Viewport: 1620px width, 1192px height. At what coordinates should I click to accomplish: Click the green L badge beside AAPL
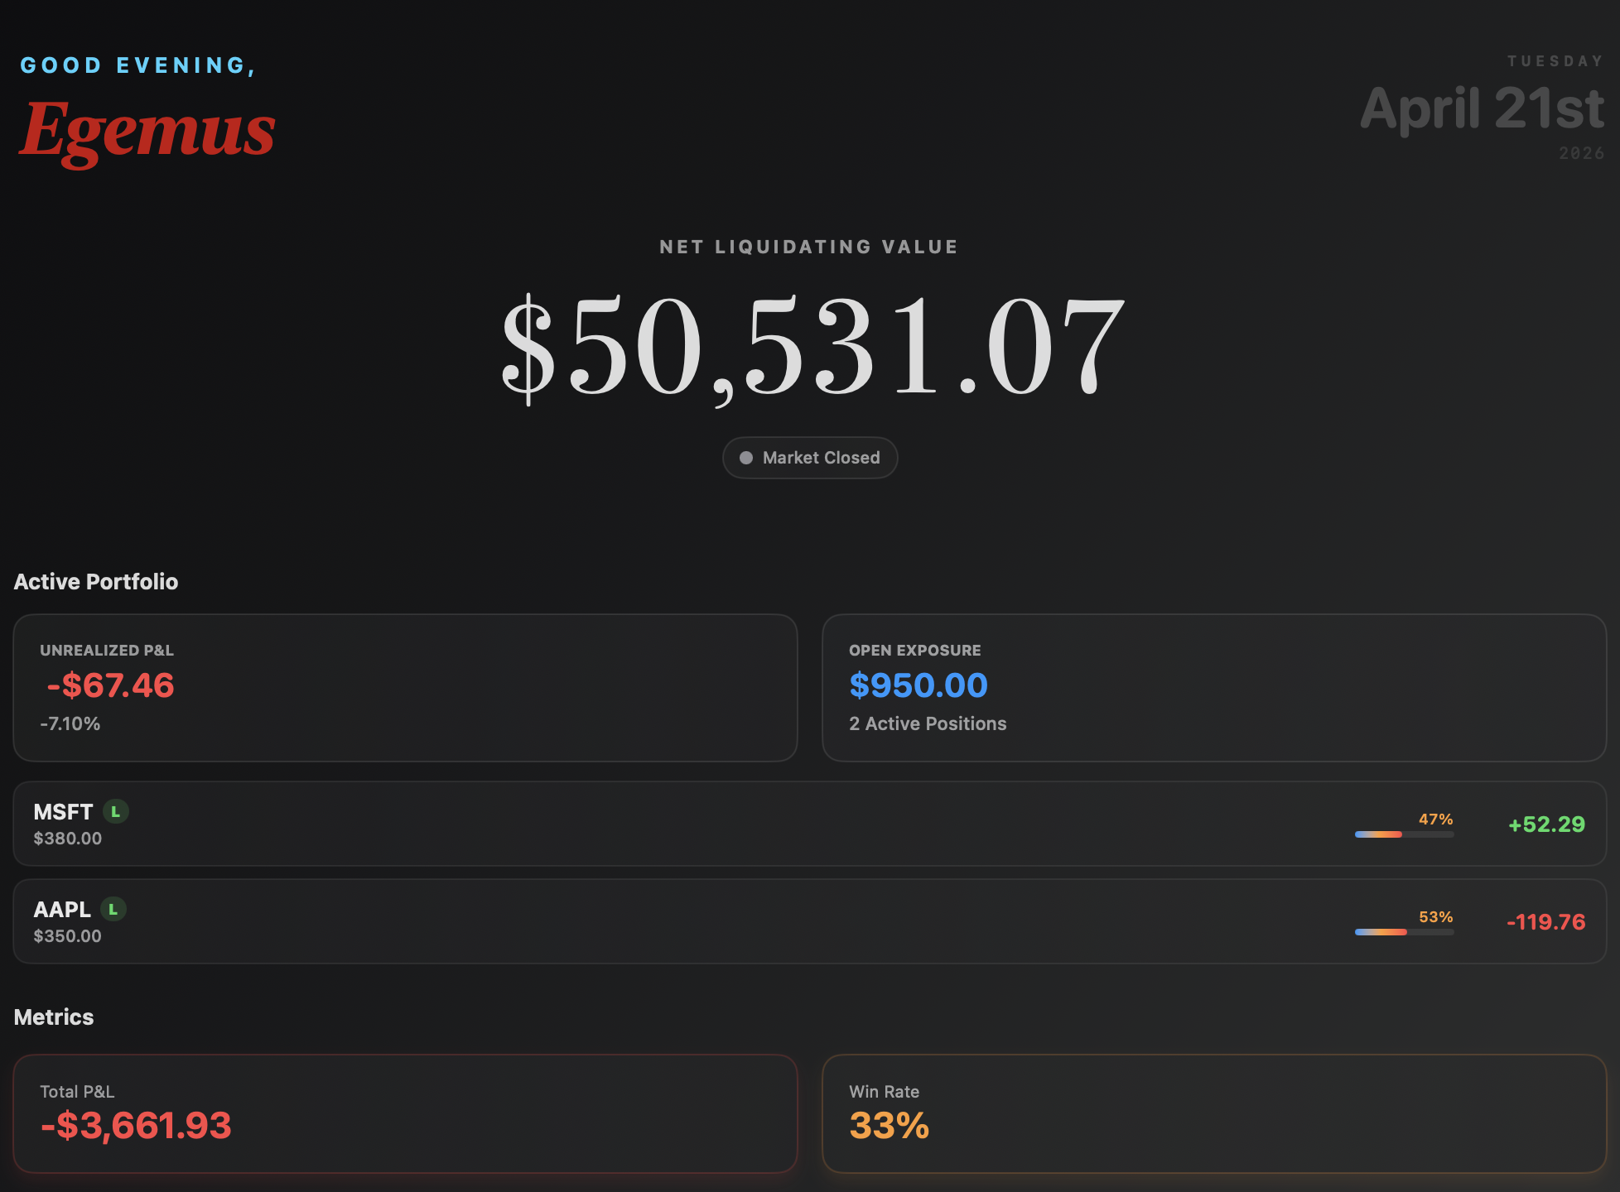click(113, 910)
